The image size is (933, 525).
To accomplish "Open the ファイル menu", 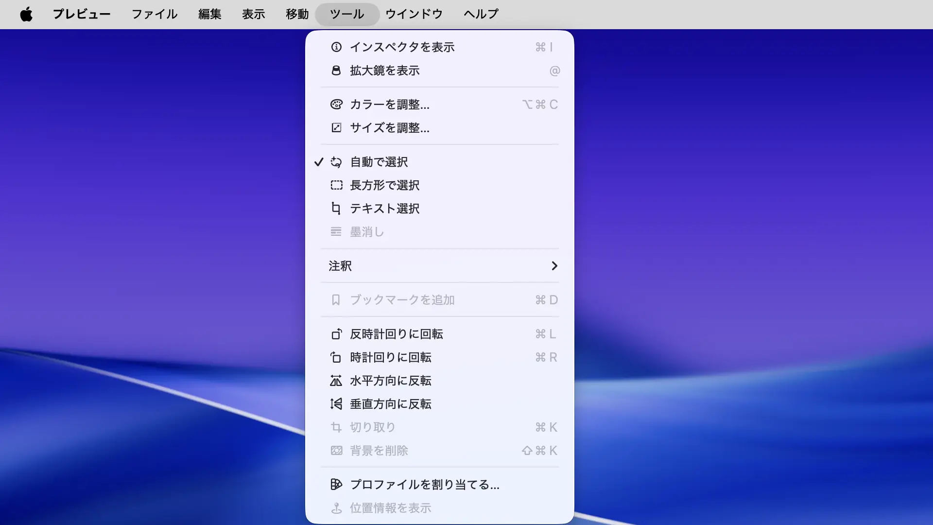I will click(x=155, y=14).
